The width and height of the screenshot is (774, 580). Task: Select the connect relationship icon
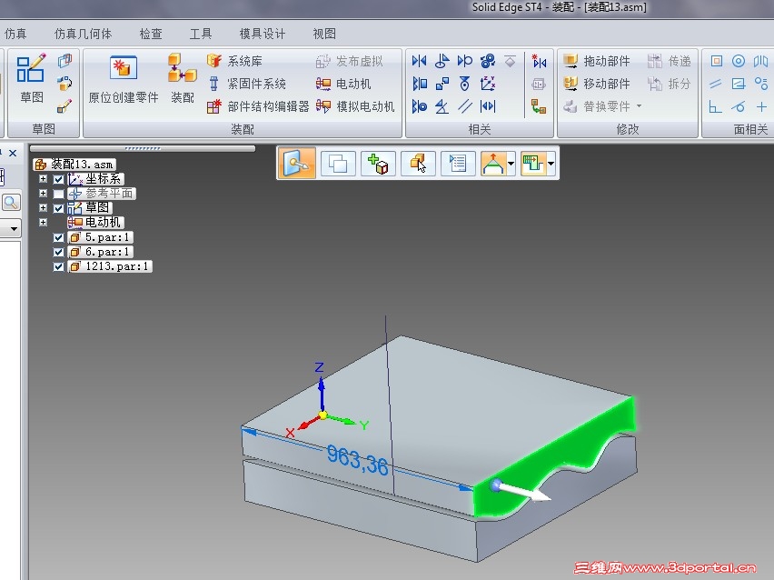click(442, 84)
